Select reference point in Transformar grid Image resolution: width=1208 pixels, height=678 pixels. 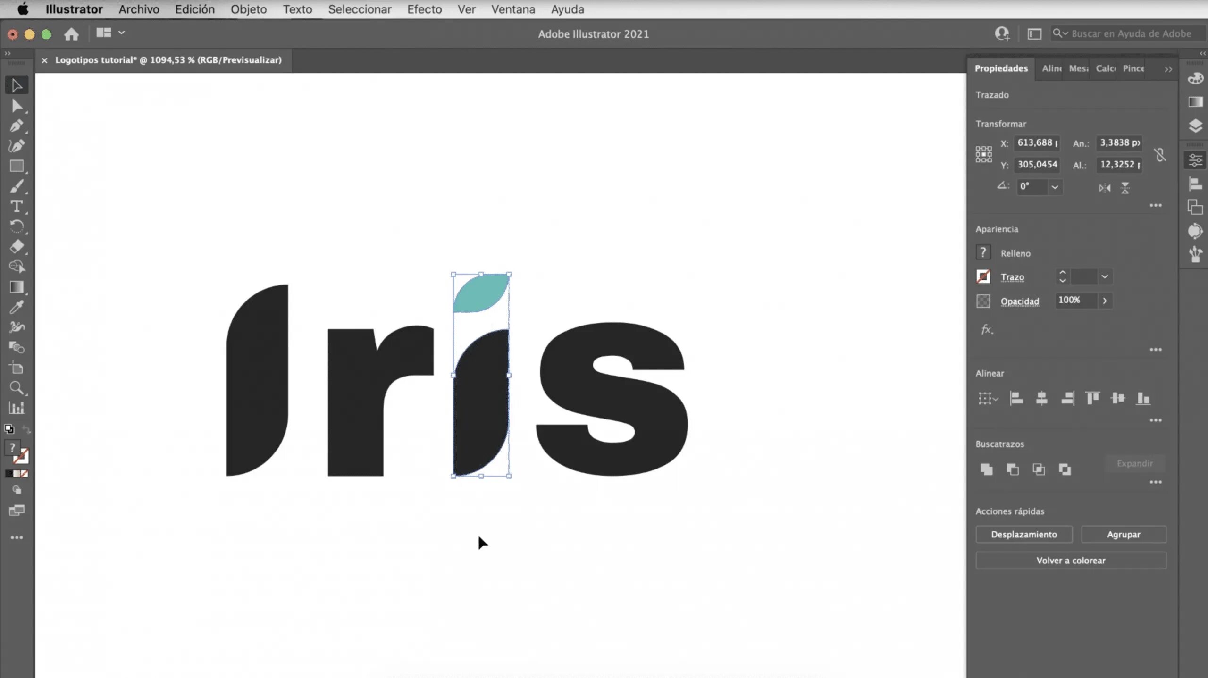tap(983, 154)
